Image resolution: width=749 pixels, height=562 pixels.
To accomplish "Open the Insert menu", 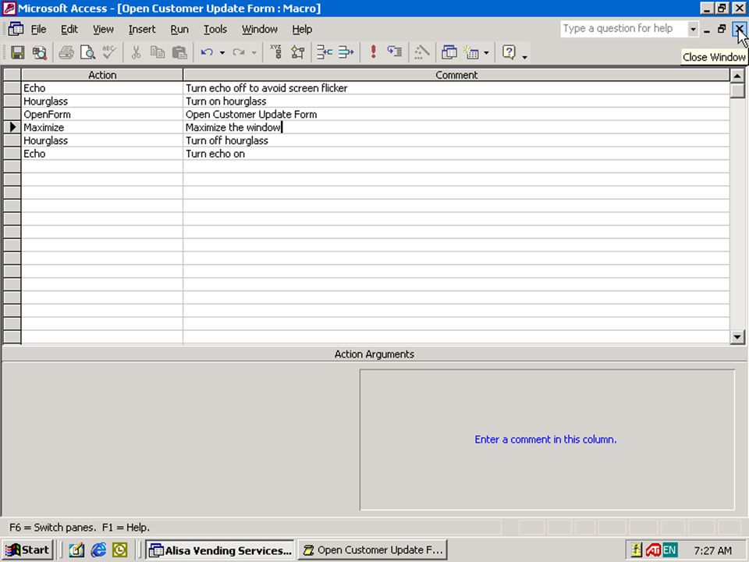I will pos(142,29).
